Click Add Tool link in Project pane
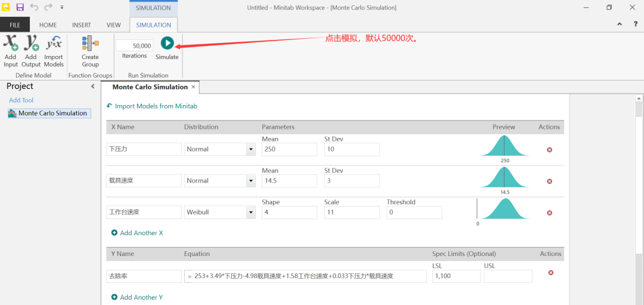The image size is (644, 305). [x=21, y=100]
